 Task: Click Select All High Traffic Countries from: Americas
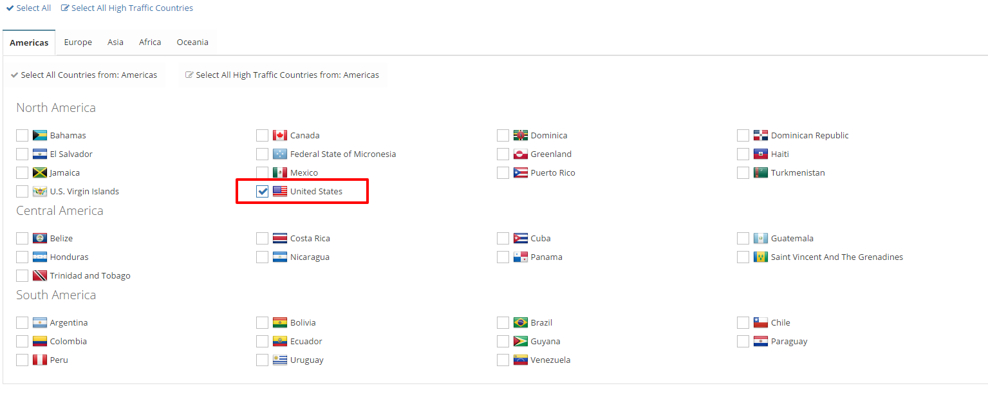[x=282, y=75]
